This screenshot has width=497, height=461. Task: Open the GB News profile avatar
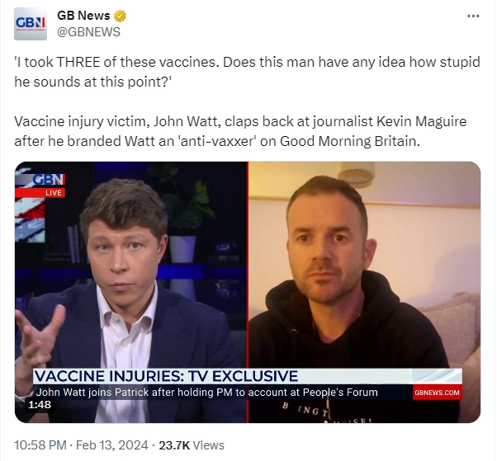(x=31, y=24)
